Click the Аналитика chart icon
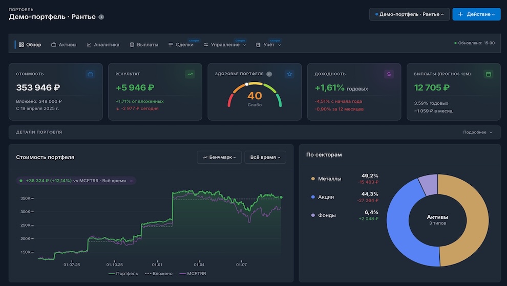 pyautogui.click(x=89, y=45)
